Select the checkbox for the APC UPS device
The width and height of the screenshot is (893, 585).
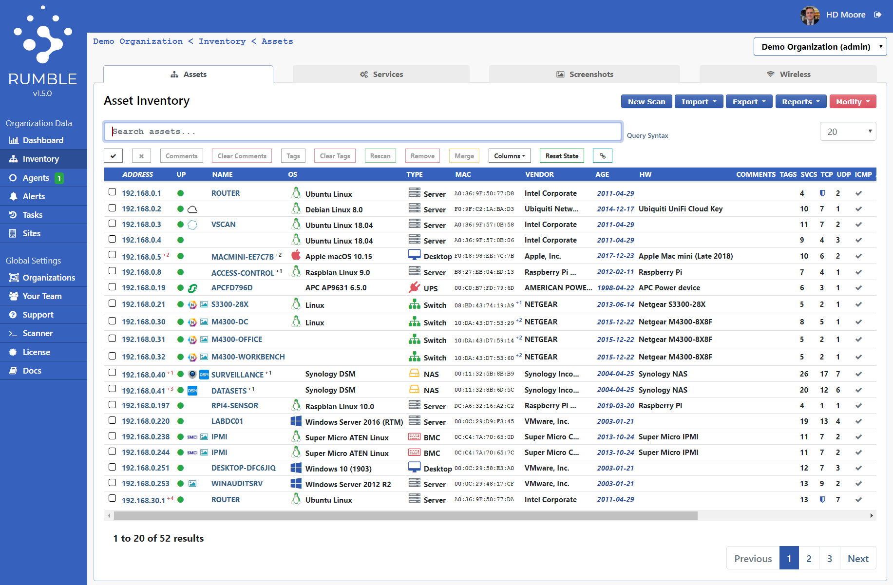pos(112,287)
